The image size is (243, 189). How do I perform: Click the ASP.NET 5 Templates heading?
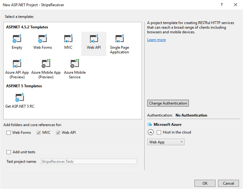pyautogui.click(x=24, y=86)
